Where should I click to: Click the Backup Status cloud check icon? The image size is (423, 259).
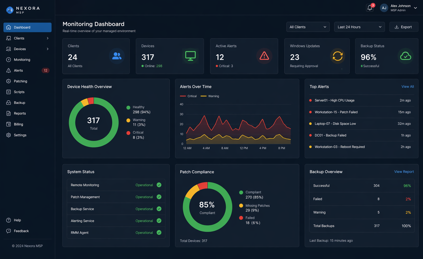pyautogui.click(x=406, y=56)
